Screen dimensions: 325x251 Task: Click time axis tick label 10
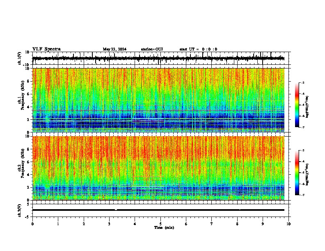(x=288, y=224)
